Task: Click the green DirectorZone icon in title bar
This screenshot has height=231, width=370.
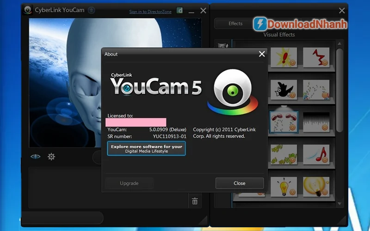Action: [179, 11]
